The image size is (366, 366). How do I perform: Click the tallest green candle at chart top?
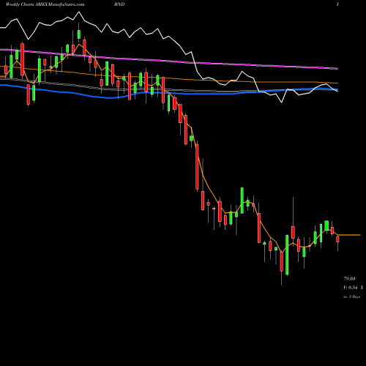(x=79, y=34)
